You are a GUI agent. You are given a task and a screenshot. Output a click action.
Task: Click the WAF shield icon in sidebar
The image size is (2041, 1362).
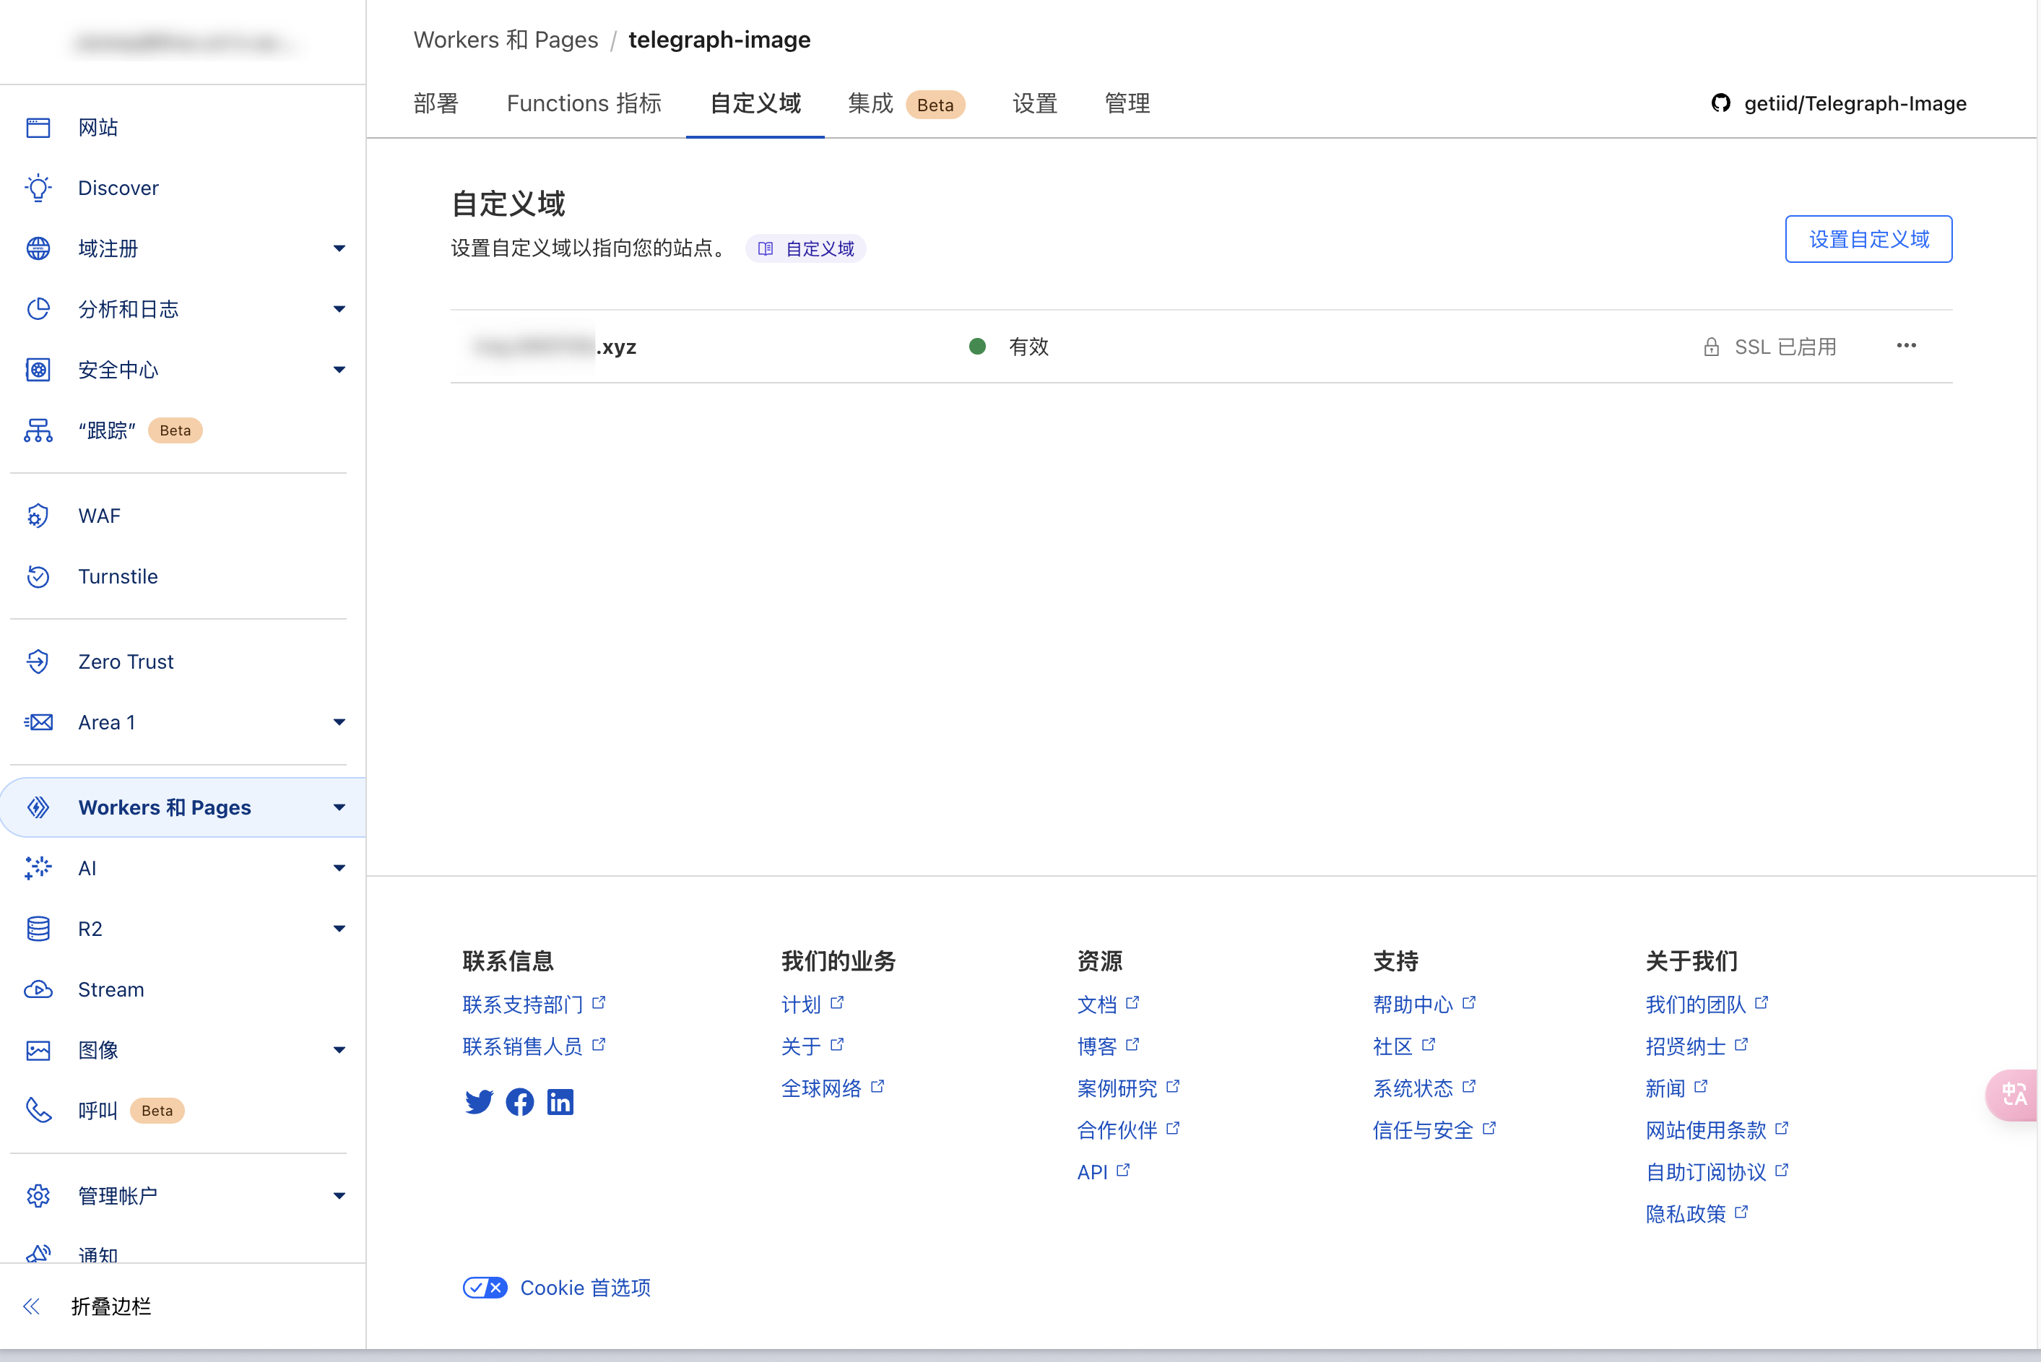coord(38,515)
